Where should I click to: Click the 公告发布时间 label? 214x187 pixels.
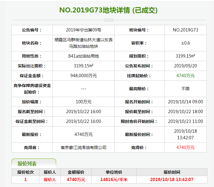[139, 66]
